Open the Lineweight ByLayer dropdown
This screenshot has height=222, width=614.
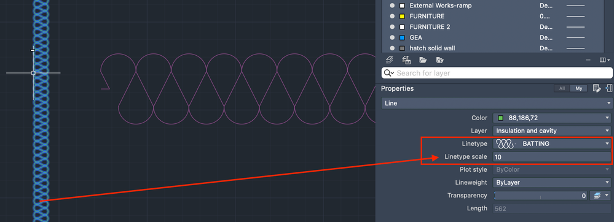(x=552, y=183)
